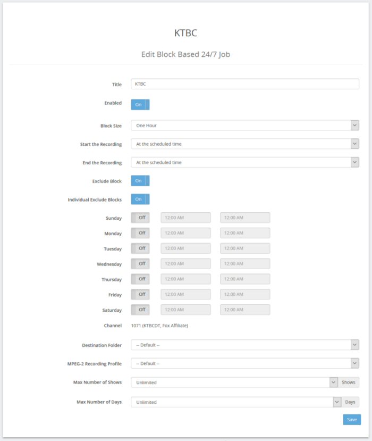Click Tuesday's second 12:00 AM time field
The width and height of the screenshot is (372, 441).
coord(245,248)
